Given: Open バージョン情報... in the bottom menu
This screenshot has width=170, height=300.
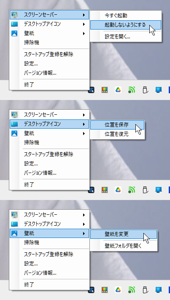Looking at the screenshot, I should click(x=49, y=273).
